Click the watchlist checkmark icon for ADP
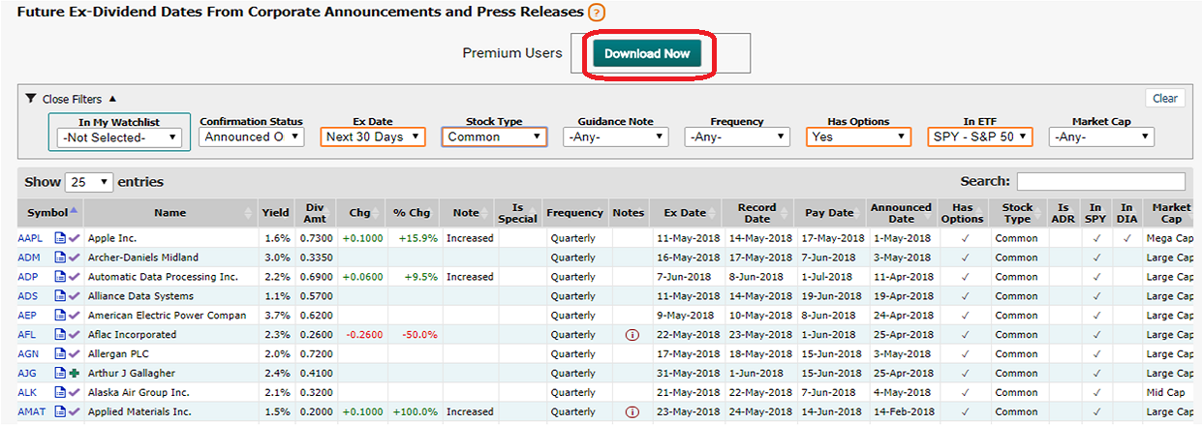 pyautogui.click(x=74, y=277)
